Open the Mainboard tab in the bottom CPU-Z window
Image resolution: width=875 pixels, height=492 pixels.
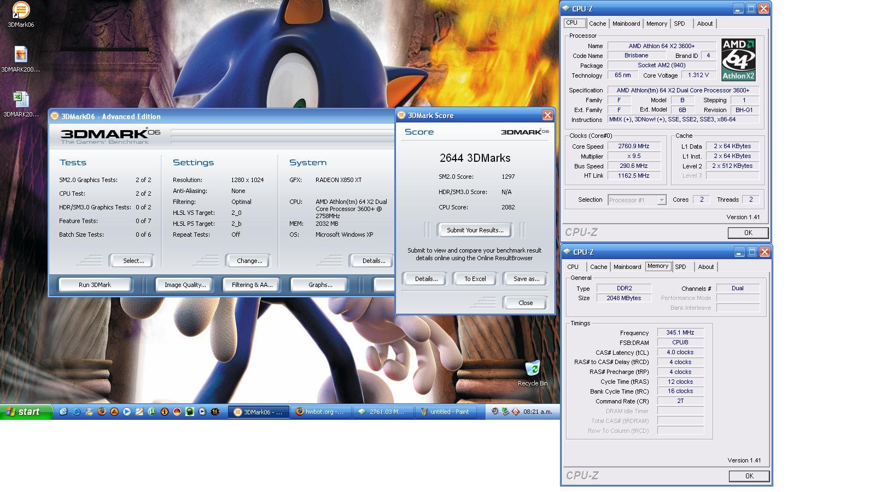[627, 267]
